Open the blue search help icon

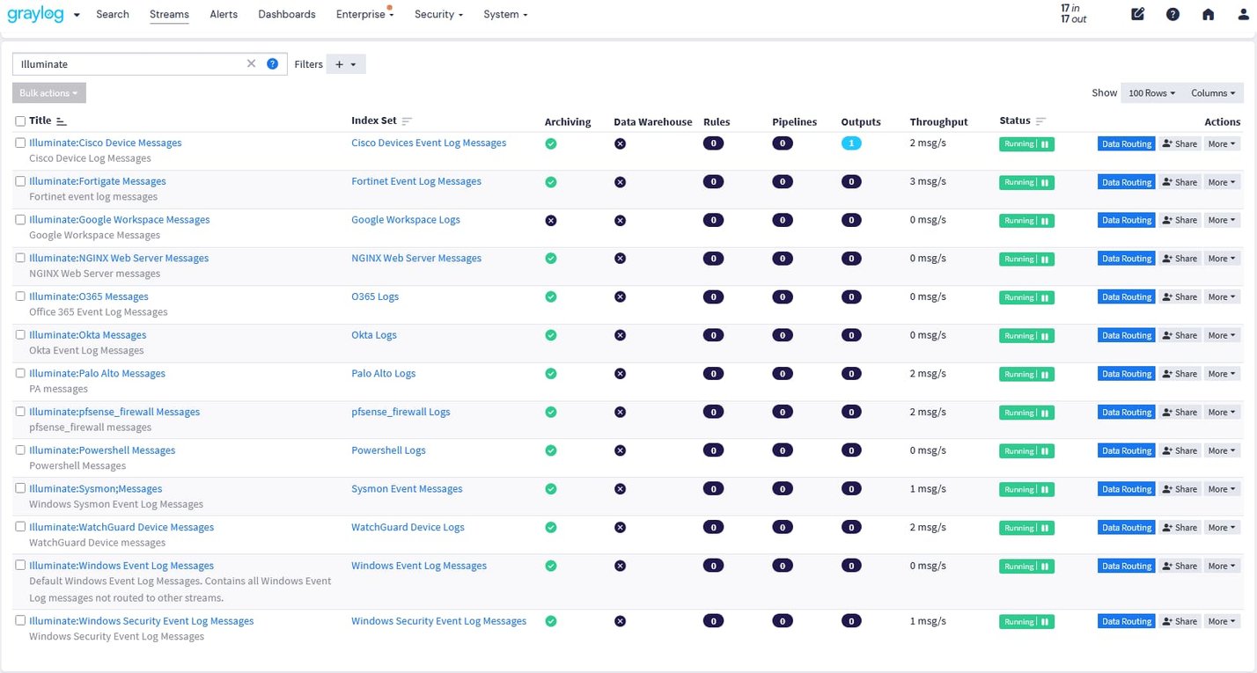[x=273, y=63]
